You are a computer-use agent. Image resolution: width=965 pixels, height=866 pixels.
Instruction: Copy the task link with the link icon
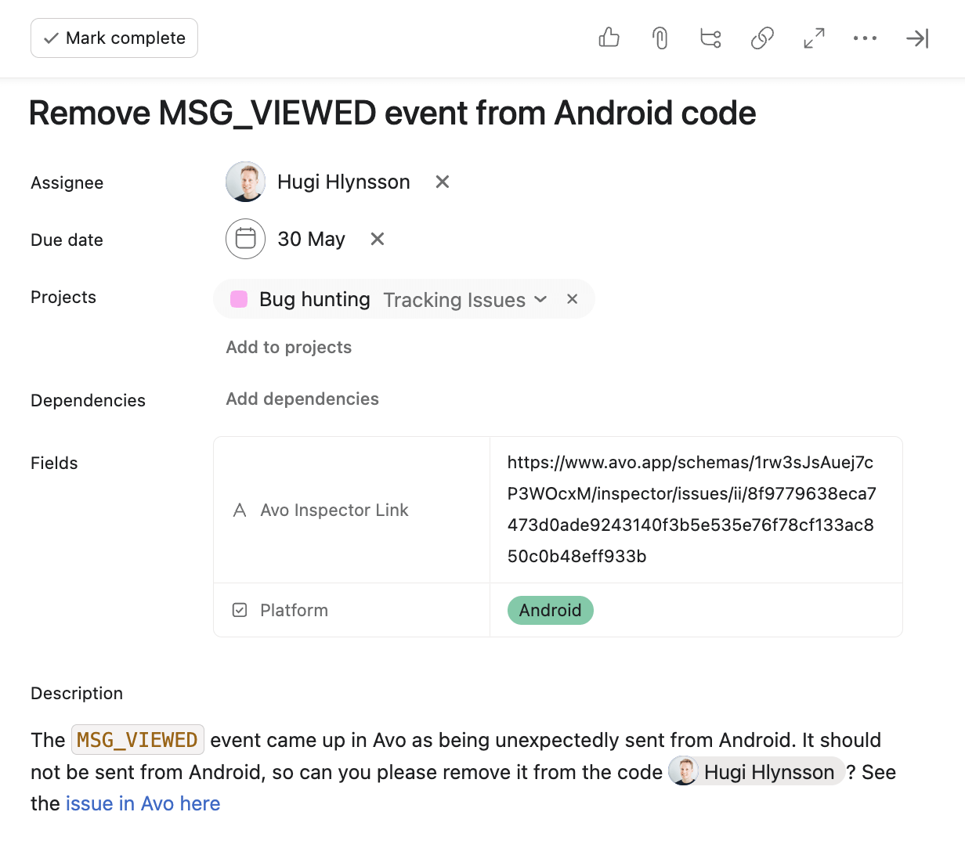point(762,38)
